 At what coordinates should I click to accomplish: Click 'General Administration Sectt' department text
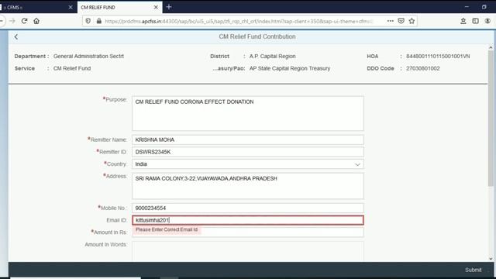[x=88, y=57]
